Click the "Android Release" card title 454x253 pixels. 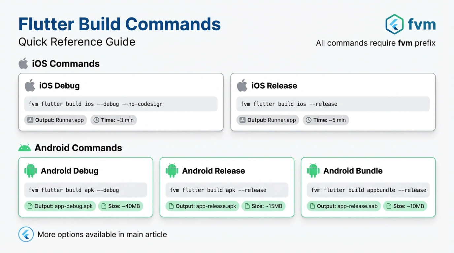pos(213,171)
